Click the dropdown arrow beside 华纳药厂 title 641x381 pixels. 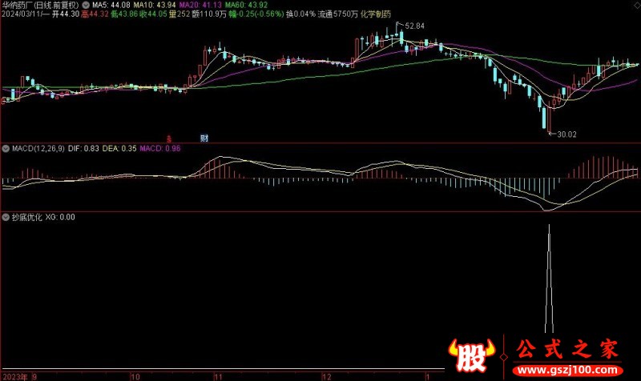tap(87, 5)
